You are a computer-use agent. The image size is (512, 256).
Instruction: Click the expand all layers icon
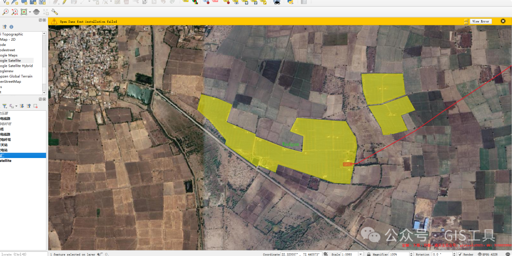pyautogui.click(x=22, y=106)
